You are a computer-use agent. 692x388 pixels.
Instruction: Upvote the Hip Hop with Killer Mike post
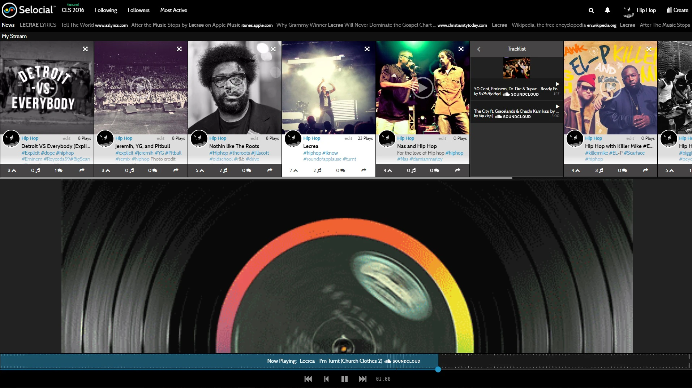click(576, 170)
